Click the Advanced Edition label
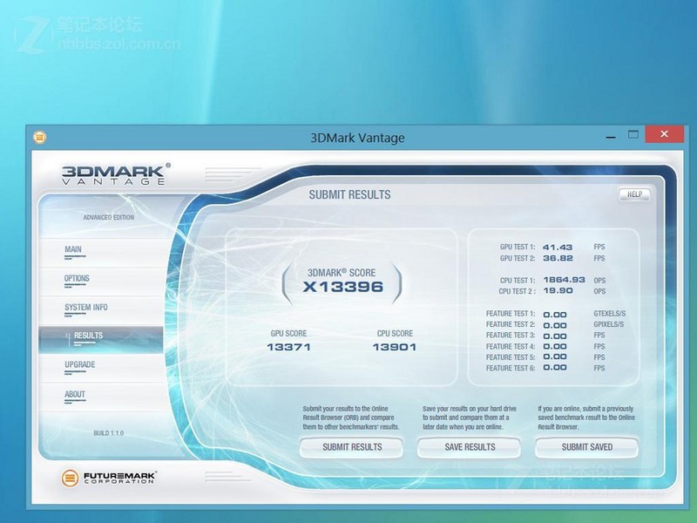This screenshot has height=523, width=697. pos(108,217)
